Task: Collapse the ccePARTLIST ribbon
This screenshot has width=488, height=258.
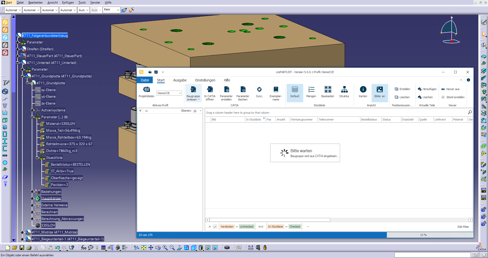Action: (461, 80)
